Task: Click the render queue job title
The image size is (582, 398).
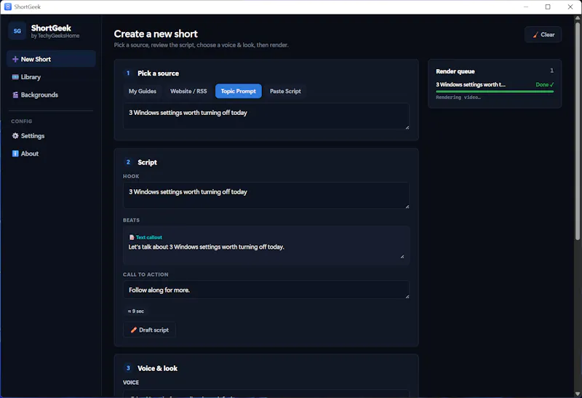Action: [x=470, y=84]
